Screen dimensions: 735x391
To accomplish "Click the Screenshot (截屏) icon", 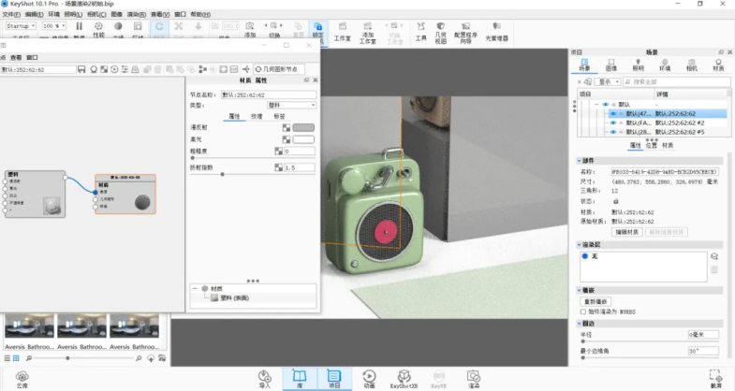I will click(x=715, y=376).
